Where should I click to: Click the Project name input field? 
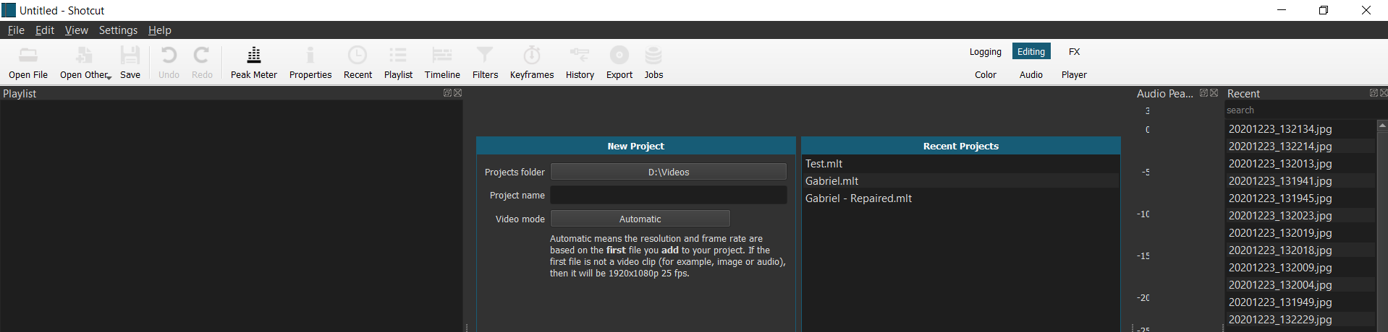pyautogui.click(x=669, y=195)
